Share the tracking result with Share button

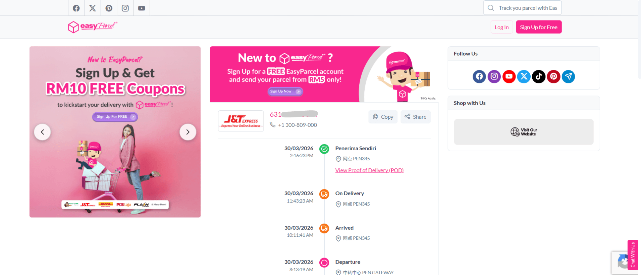click(x=415, y=117)
